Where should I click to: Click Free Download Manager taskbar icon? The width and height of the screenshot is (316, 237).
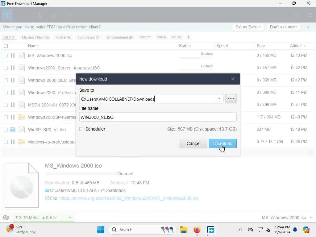210,230
